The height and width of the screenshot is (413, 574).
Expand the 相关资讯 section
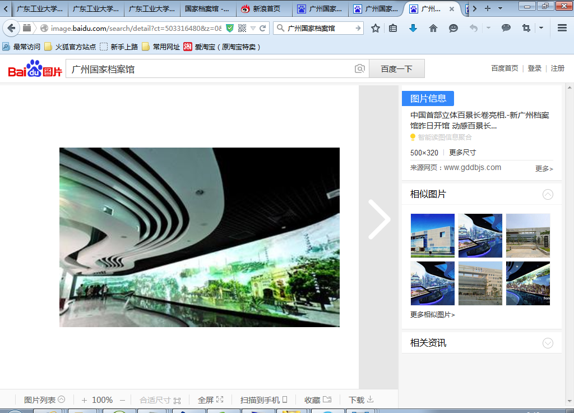tap(548, 343)
